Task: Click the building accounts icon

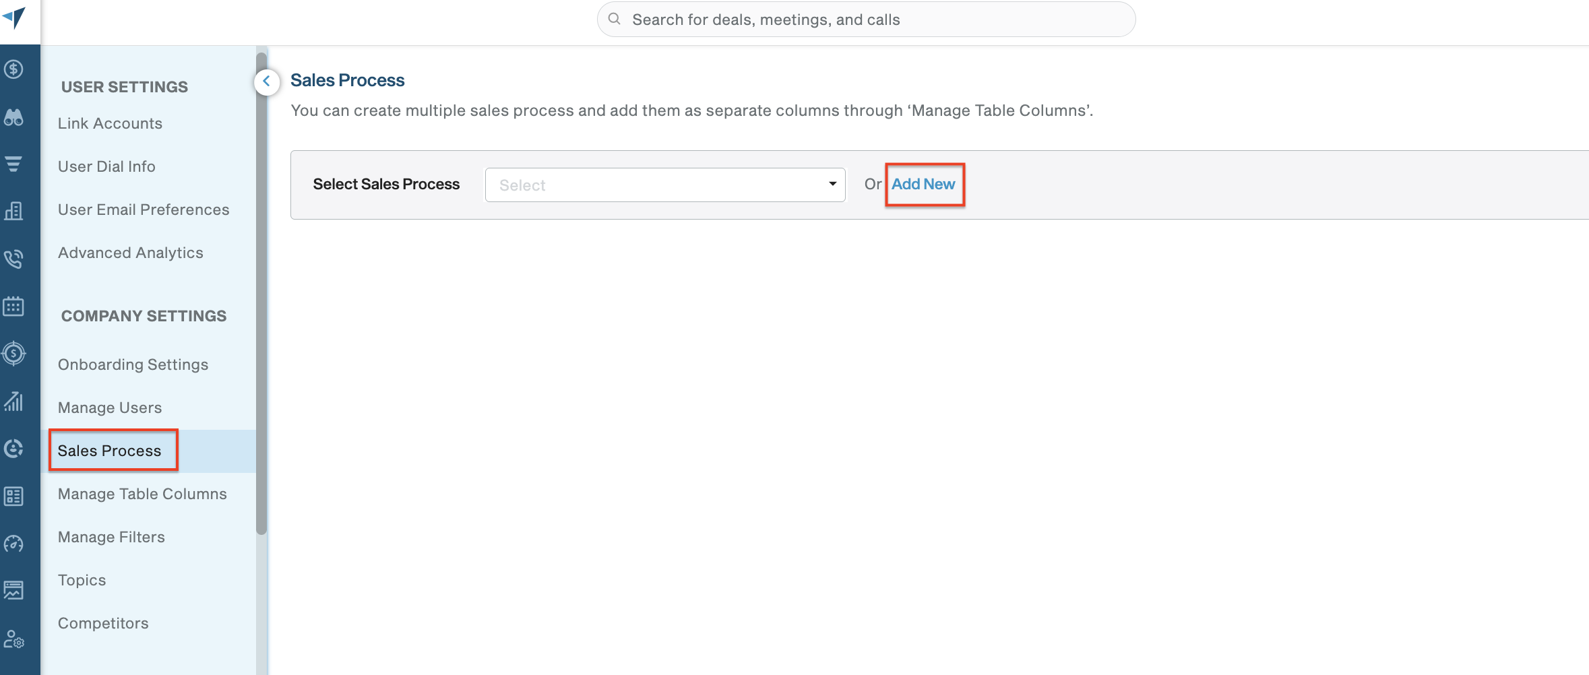Action: (13, 212)
